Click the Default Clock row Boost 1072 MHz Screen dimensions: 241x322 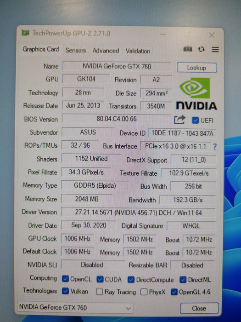(x=199, y=253)
